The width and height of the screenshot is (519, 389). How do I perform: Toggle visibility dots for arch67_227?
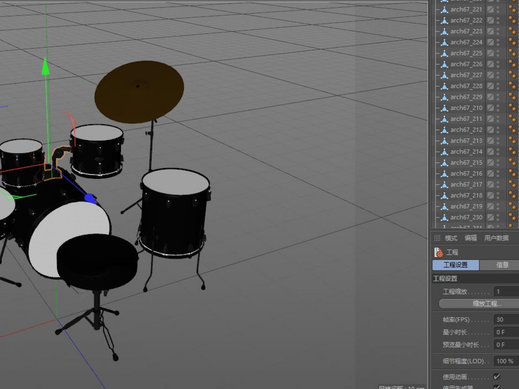pos(498,75)
